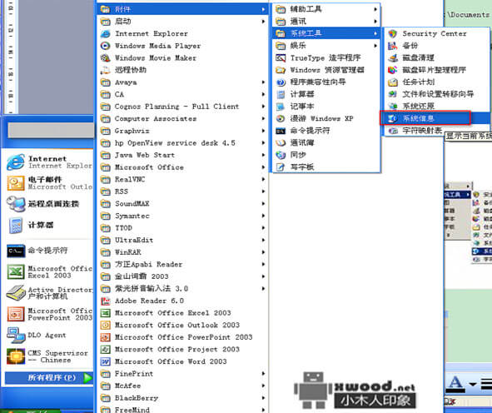The height and width of the screenshot is (413, 492).
Task: Open the McAfee program folder
Action: pos(182,386)
